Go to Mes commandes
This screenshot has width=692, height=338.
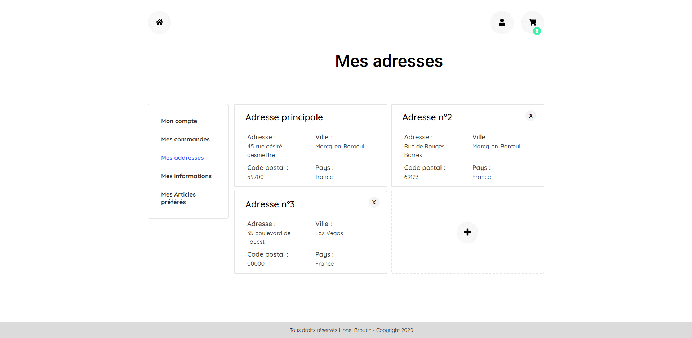[185, 139]
